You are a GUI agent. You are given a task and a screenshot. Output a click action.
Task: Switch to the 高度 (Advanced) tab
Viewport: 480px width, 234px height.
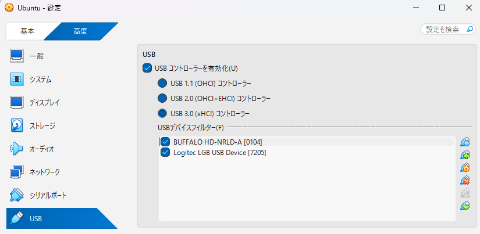pos(80,31)
